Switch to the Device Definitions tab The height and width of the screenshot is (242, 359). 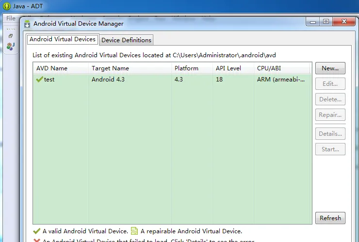(127, 40)
